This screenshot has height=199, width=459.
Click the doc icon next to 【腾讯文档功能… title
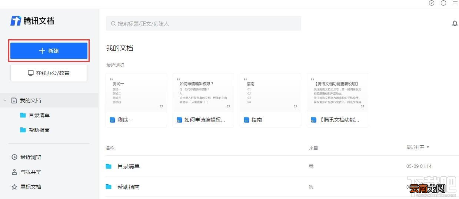[314, 120]
